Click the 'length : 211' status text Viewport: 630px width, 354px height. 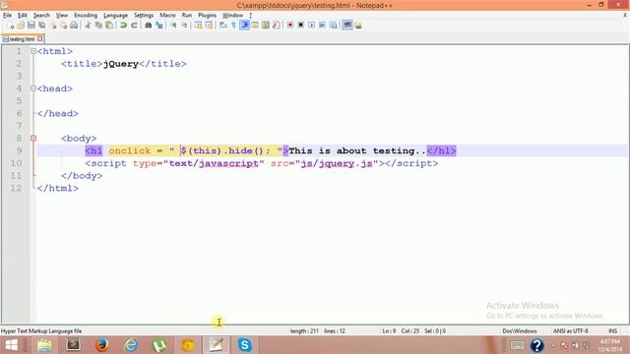point(304,331)
